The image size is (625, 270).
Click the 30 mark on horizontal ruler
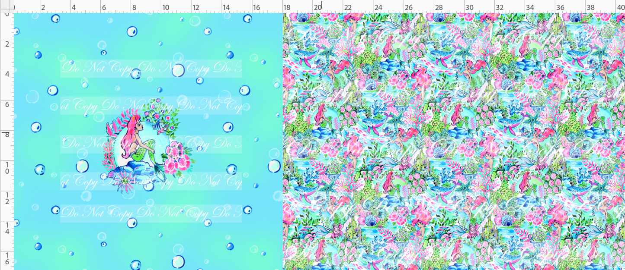click(469, 7)
